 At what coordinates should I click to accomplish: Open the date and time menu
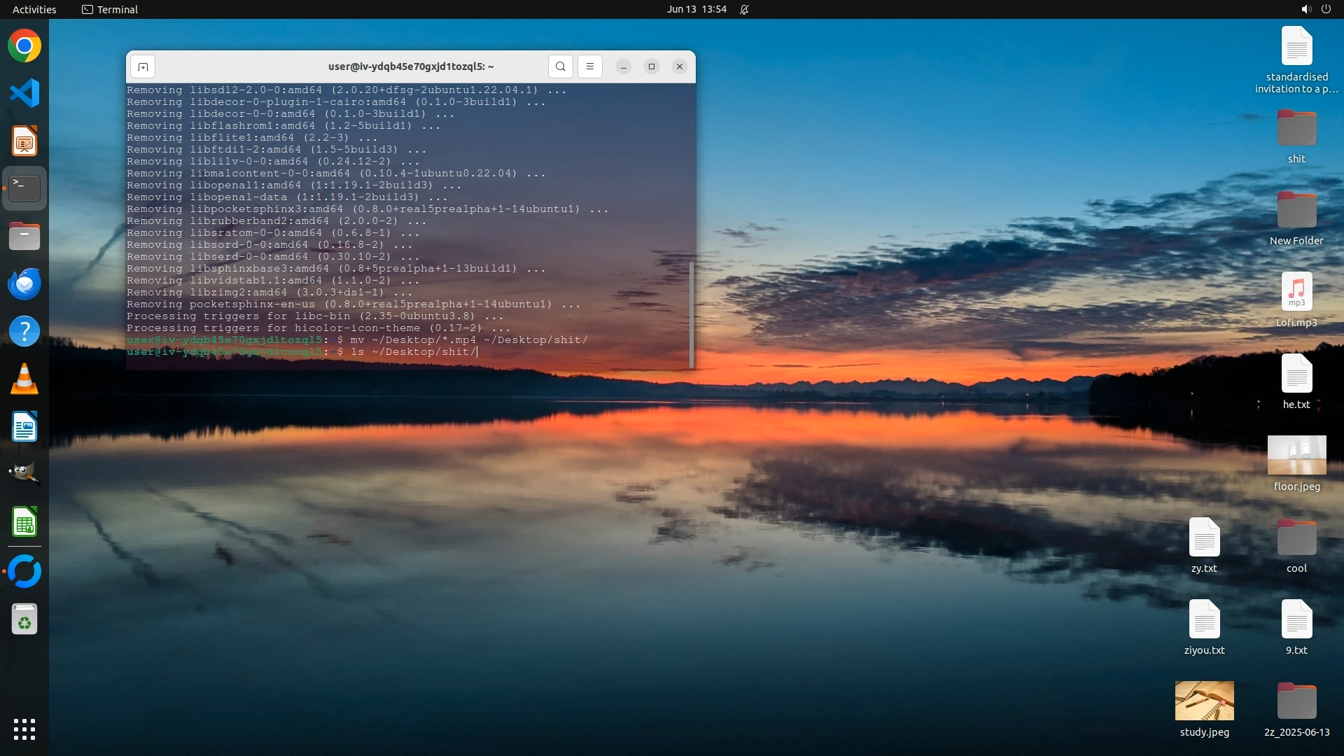point(696,10)
